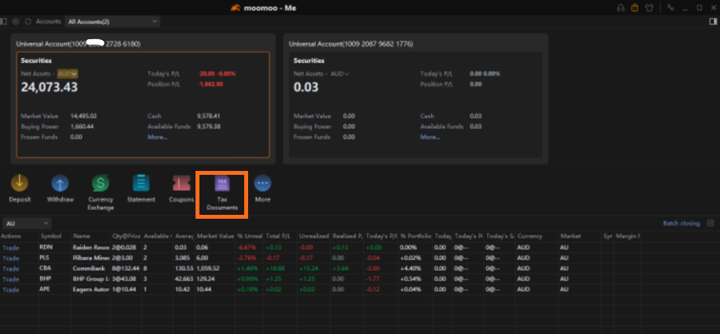Open the All Accounts(2) dropdown
Screen dimensions: 720x334
(112, 22)
